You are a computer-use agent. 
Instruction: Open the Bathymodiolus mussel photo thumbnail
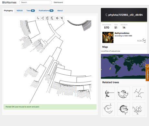tap(108, 37)
